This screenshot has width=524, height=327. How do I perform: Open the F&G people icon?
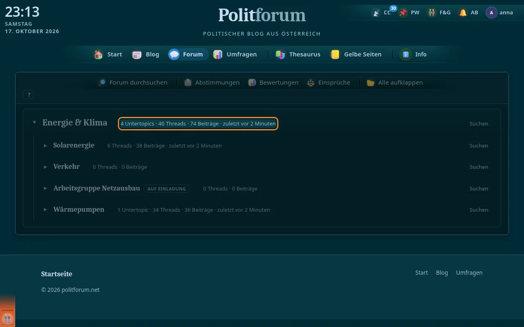432,13
